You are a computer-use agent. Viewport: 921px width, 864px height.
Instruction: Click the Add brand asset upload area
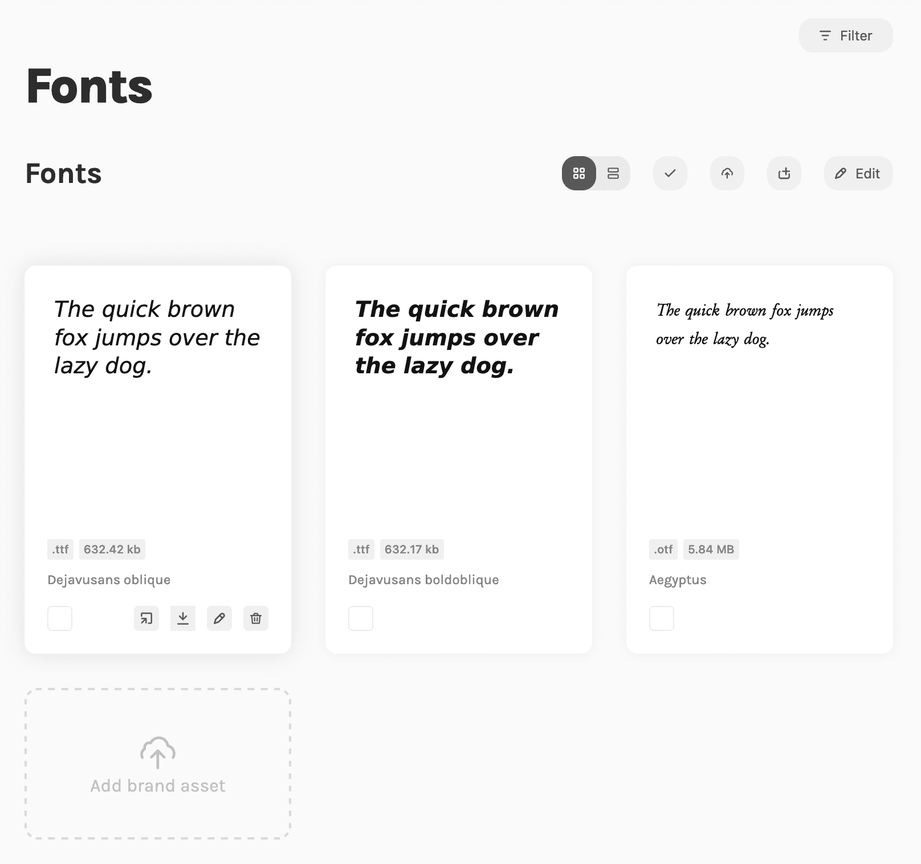[x=158, y=764]
